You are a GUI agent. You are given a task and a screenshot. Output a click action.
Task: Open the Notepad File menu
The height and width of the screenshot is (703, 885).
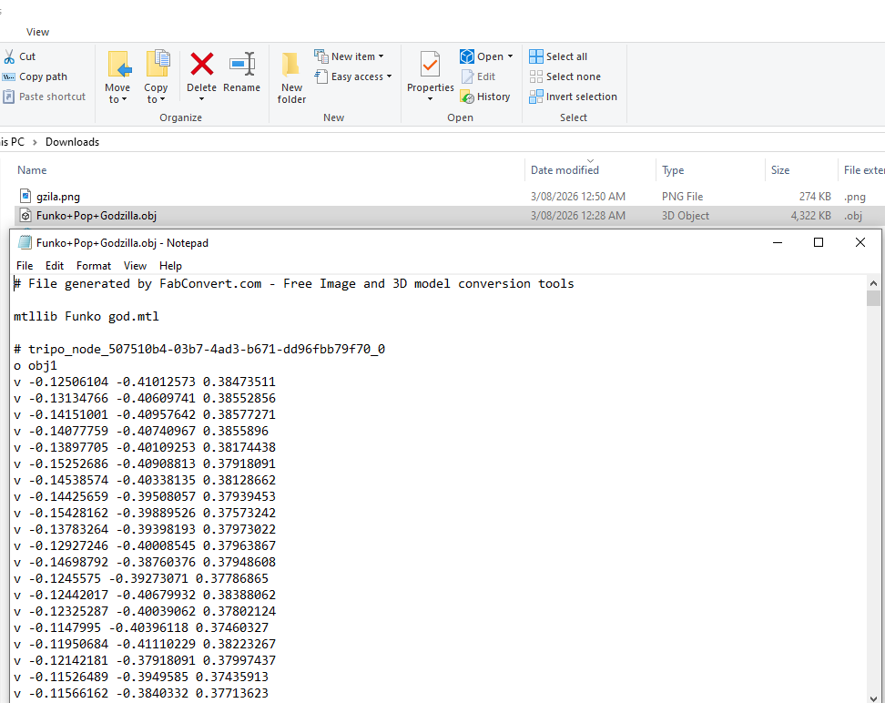[x=25, y=266]
